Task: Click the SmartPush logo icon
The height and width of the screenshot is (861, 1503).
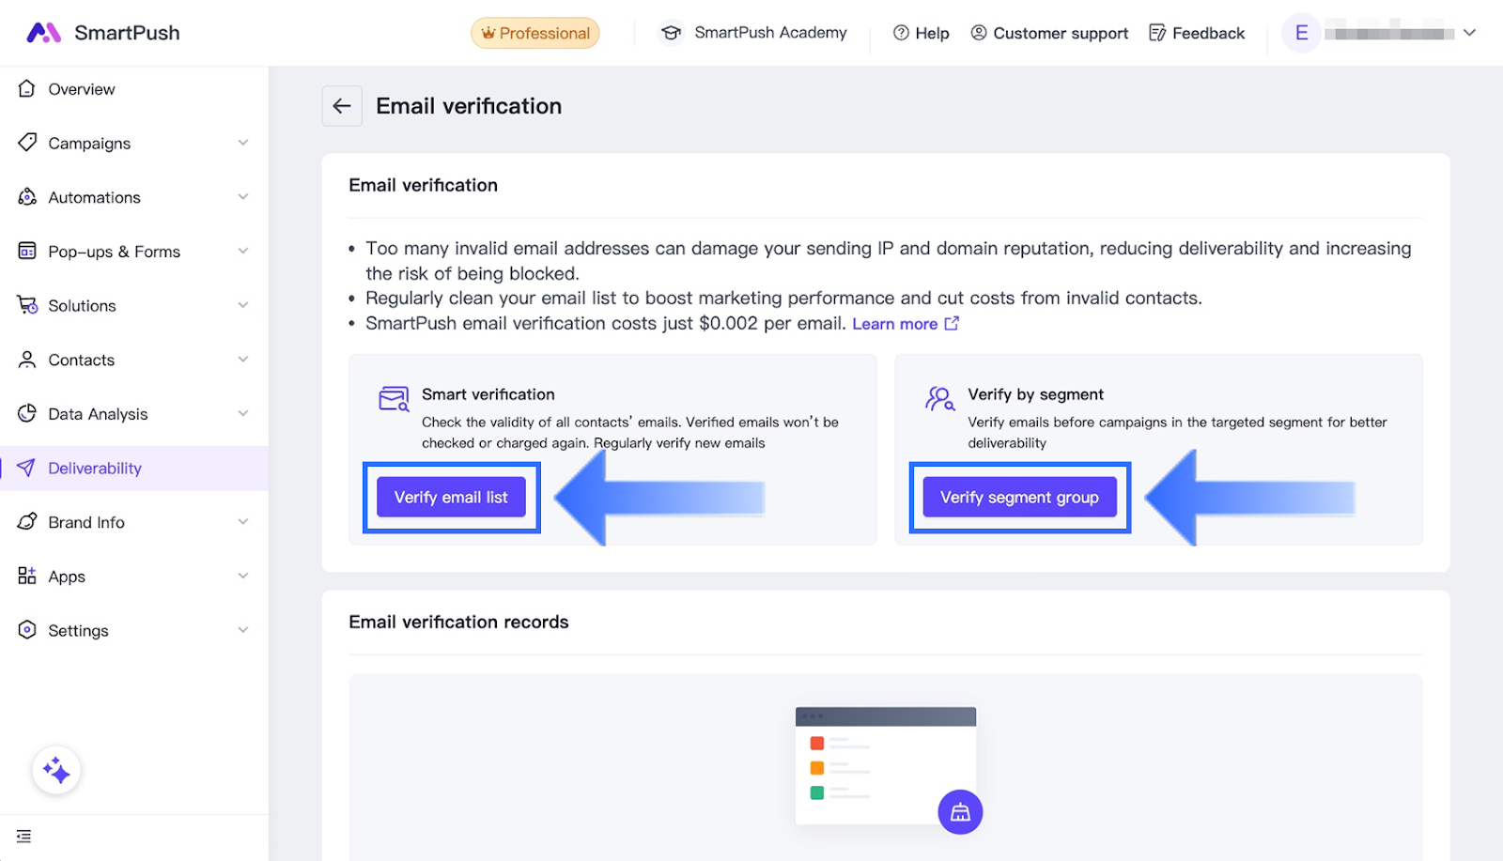Action: 43,33
